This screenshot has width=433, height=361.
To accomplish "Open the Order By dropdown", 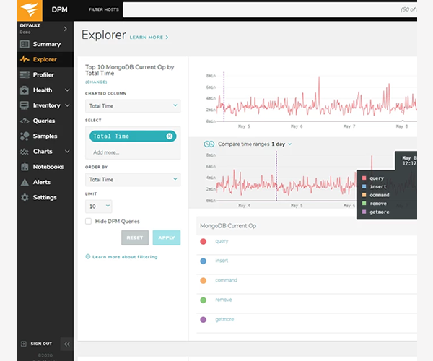I will point(133,180).
